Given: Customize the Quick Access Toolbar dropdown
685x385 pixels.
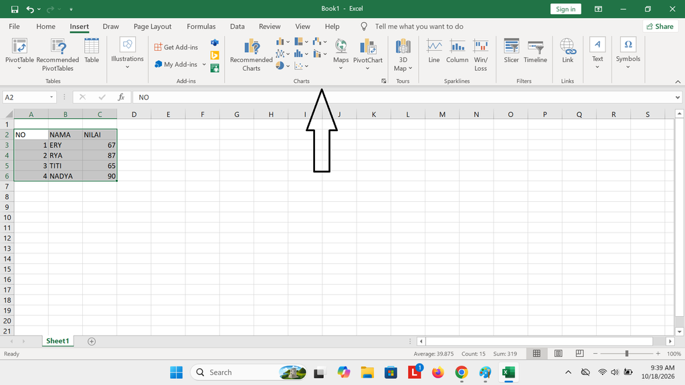Looking at the screenshot, I should point(71,9).
